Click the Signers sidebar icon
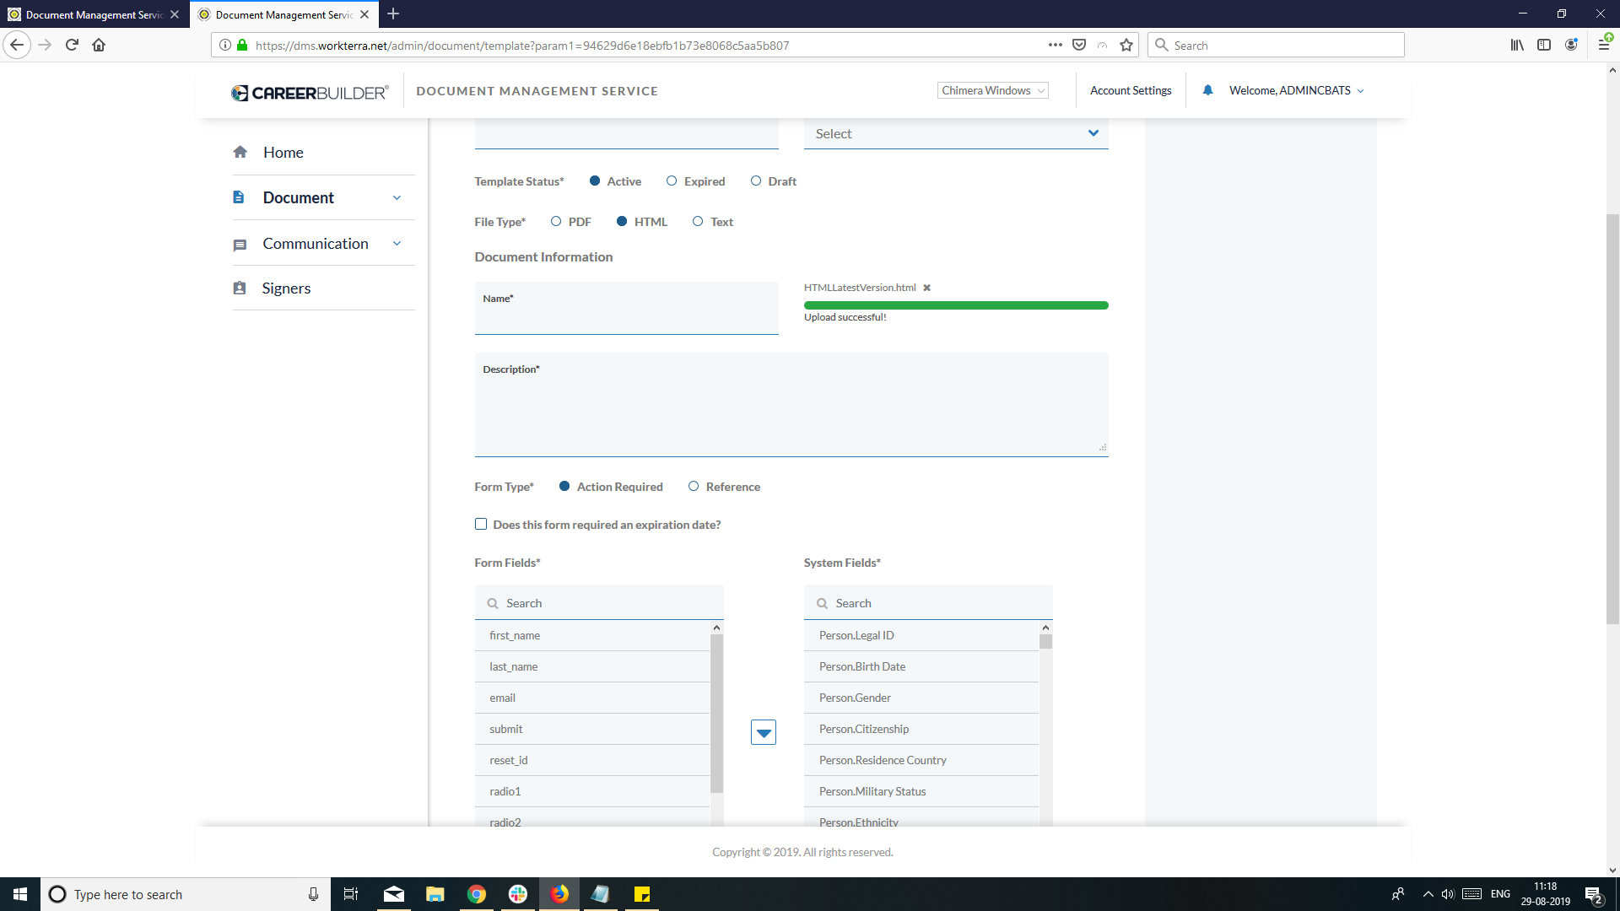Image resolution: width=1620 pixels, height=911 pixels. coord(240,288)
